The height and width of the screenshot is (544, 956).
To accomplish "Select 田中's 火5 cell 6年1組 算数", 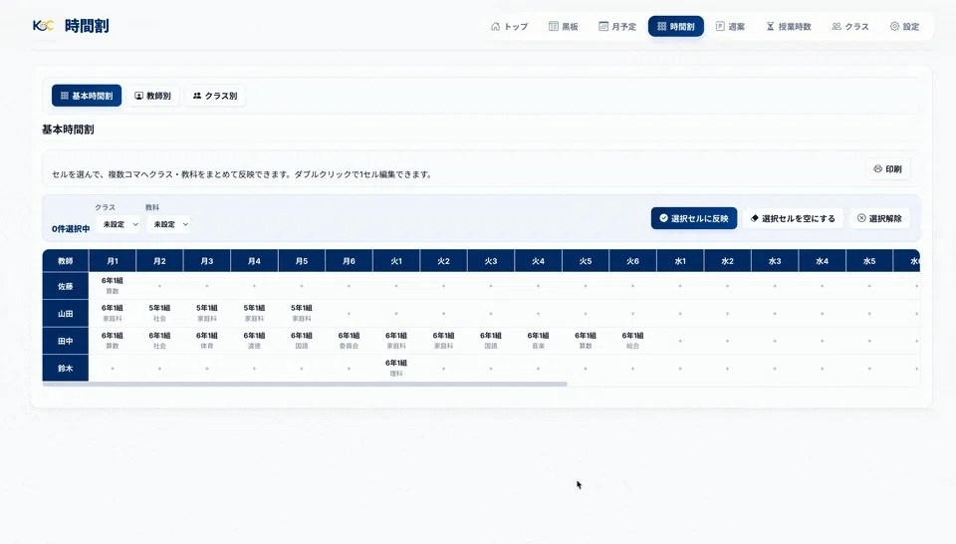I will tap(586, 341).
